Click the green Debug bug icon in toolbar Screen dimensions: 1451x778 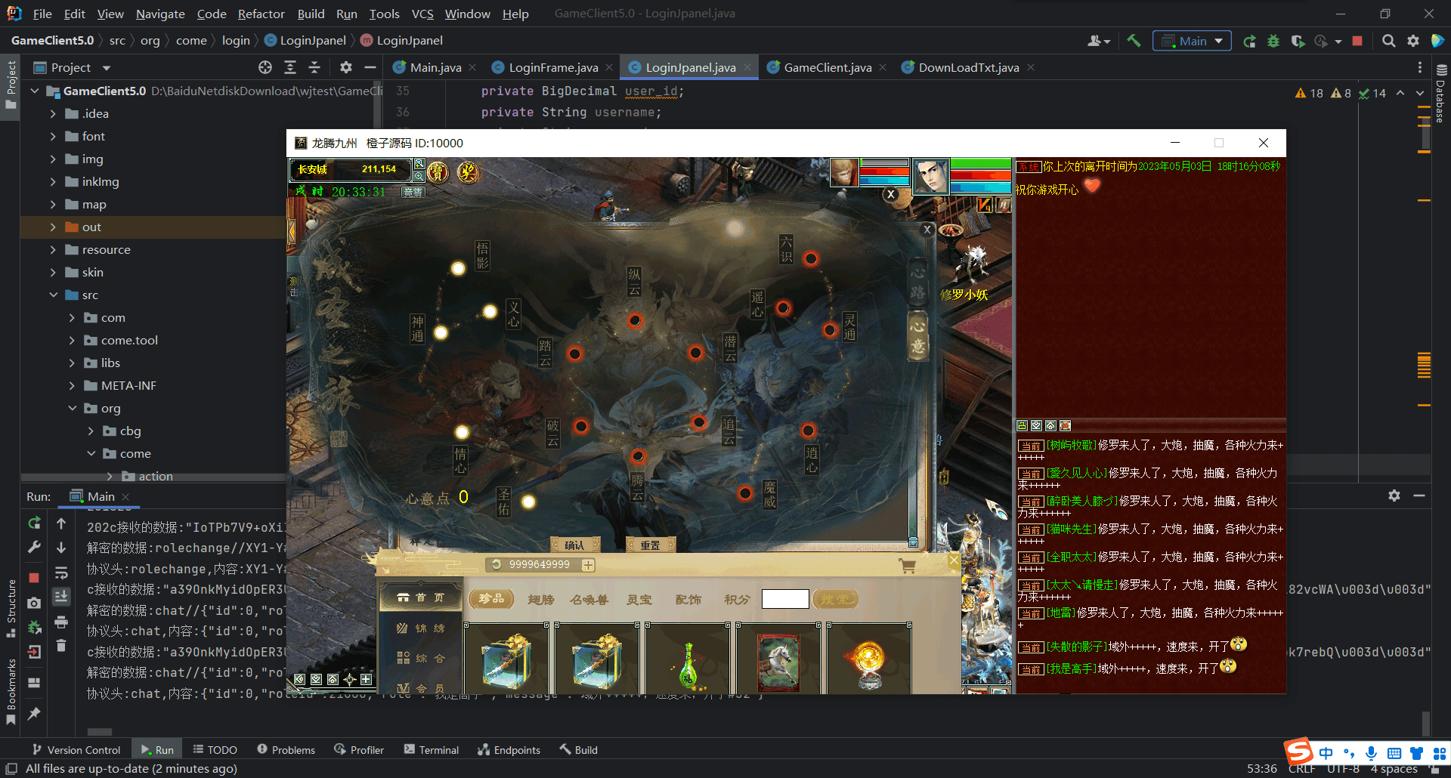1273,41
